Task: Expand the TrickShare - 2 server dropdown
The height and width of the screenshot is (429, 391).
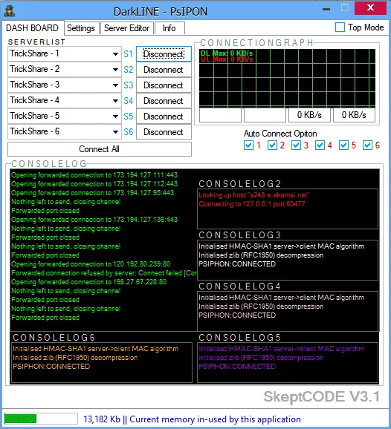Action: tap(116, 70)
